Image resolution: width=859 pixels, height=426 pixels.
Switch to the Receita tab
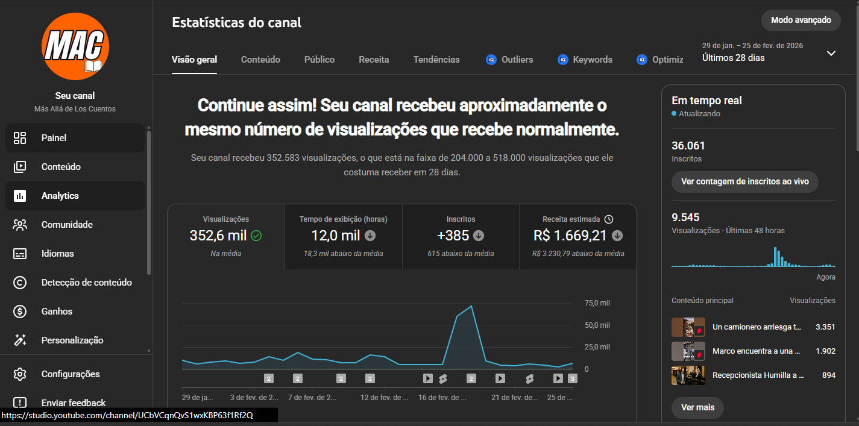374,60
